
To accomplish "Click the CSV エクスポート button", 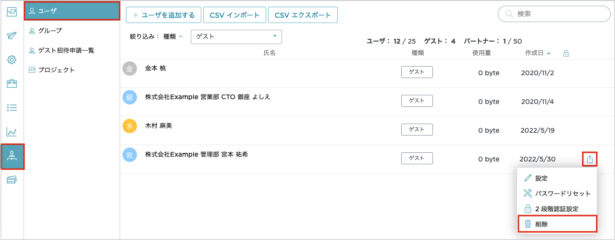I will tap(303, 15).
